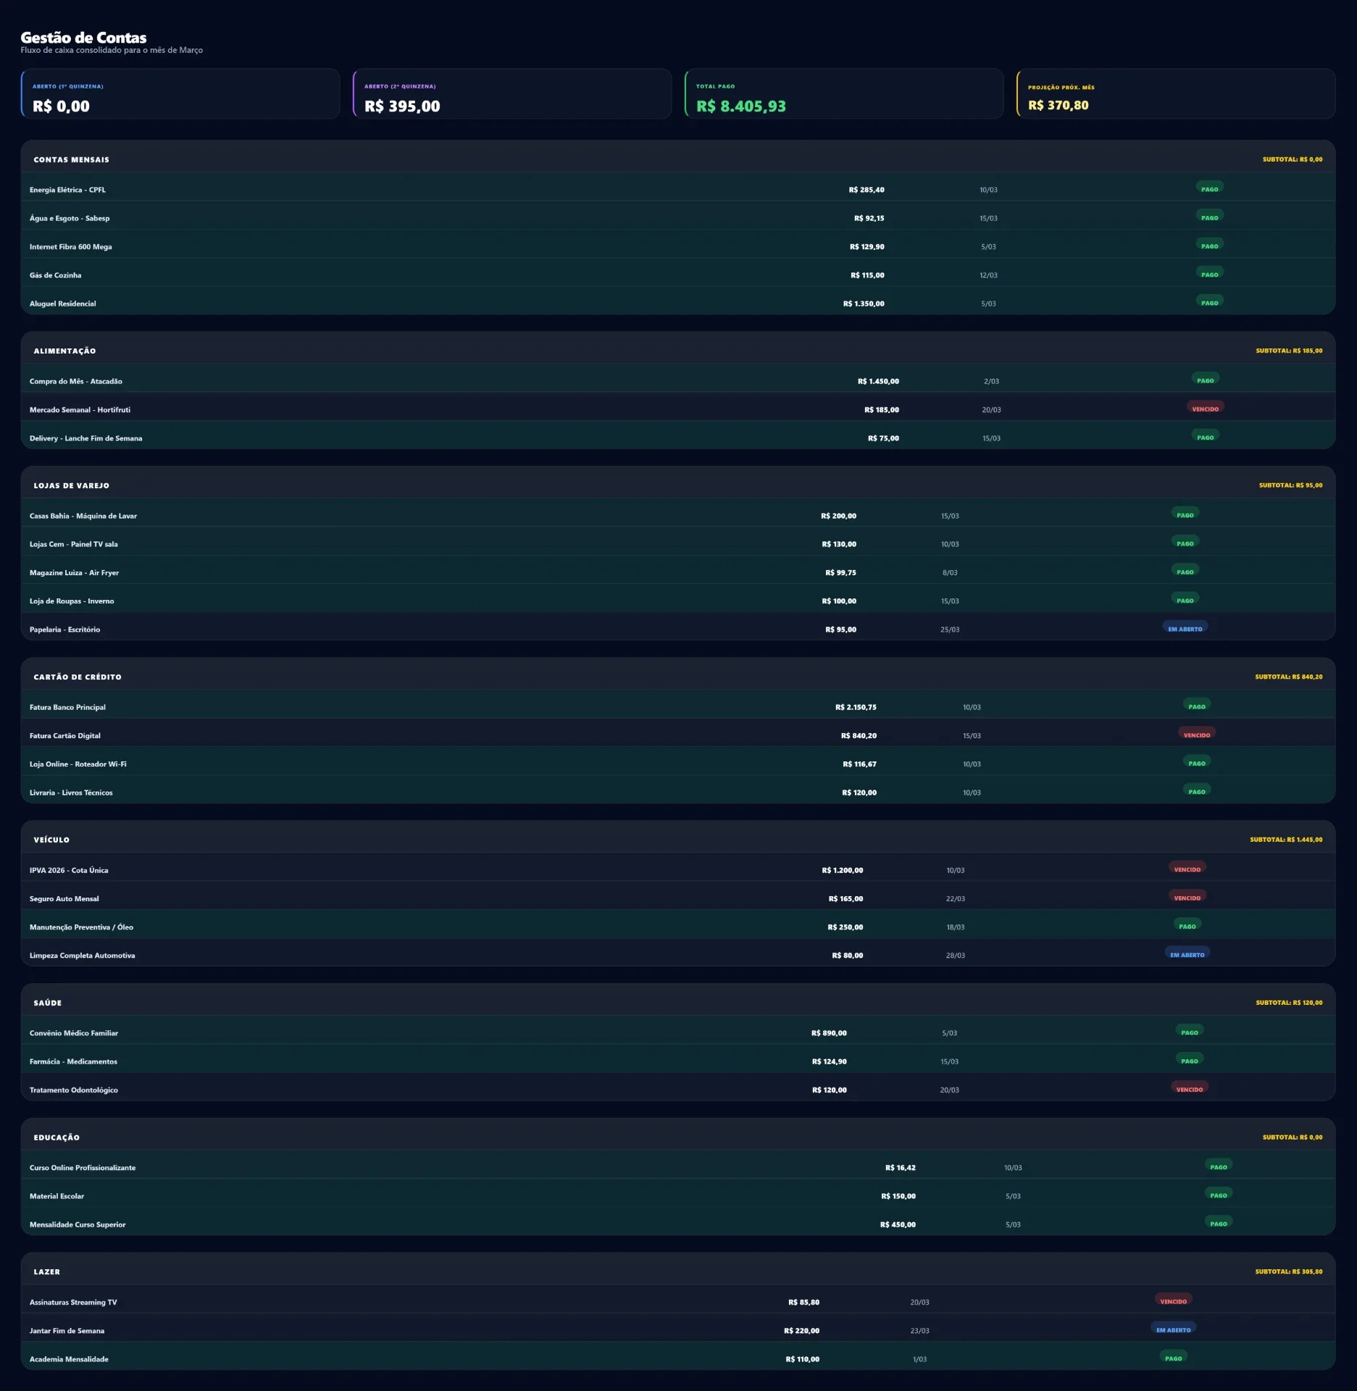The image size is (1357, 1391).
Task: Collapse the Contas Mensais section header
Action: coord(678,159)
